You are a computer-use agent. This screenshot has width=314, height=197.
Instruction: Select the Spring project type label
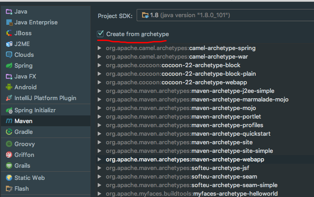point(24,66)
